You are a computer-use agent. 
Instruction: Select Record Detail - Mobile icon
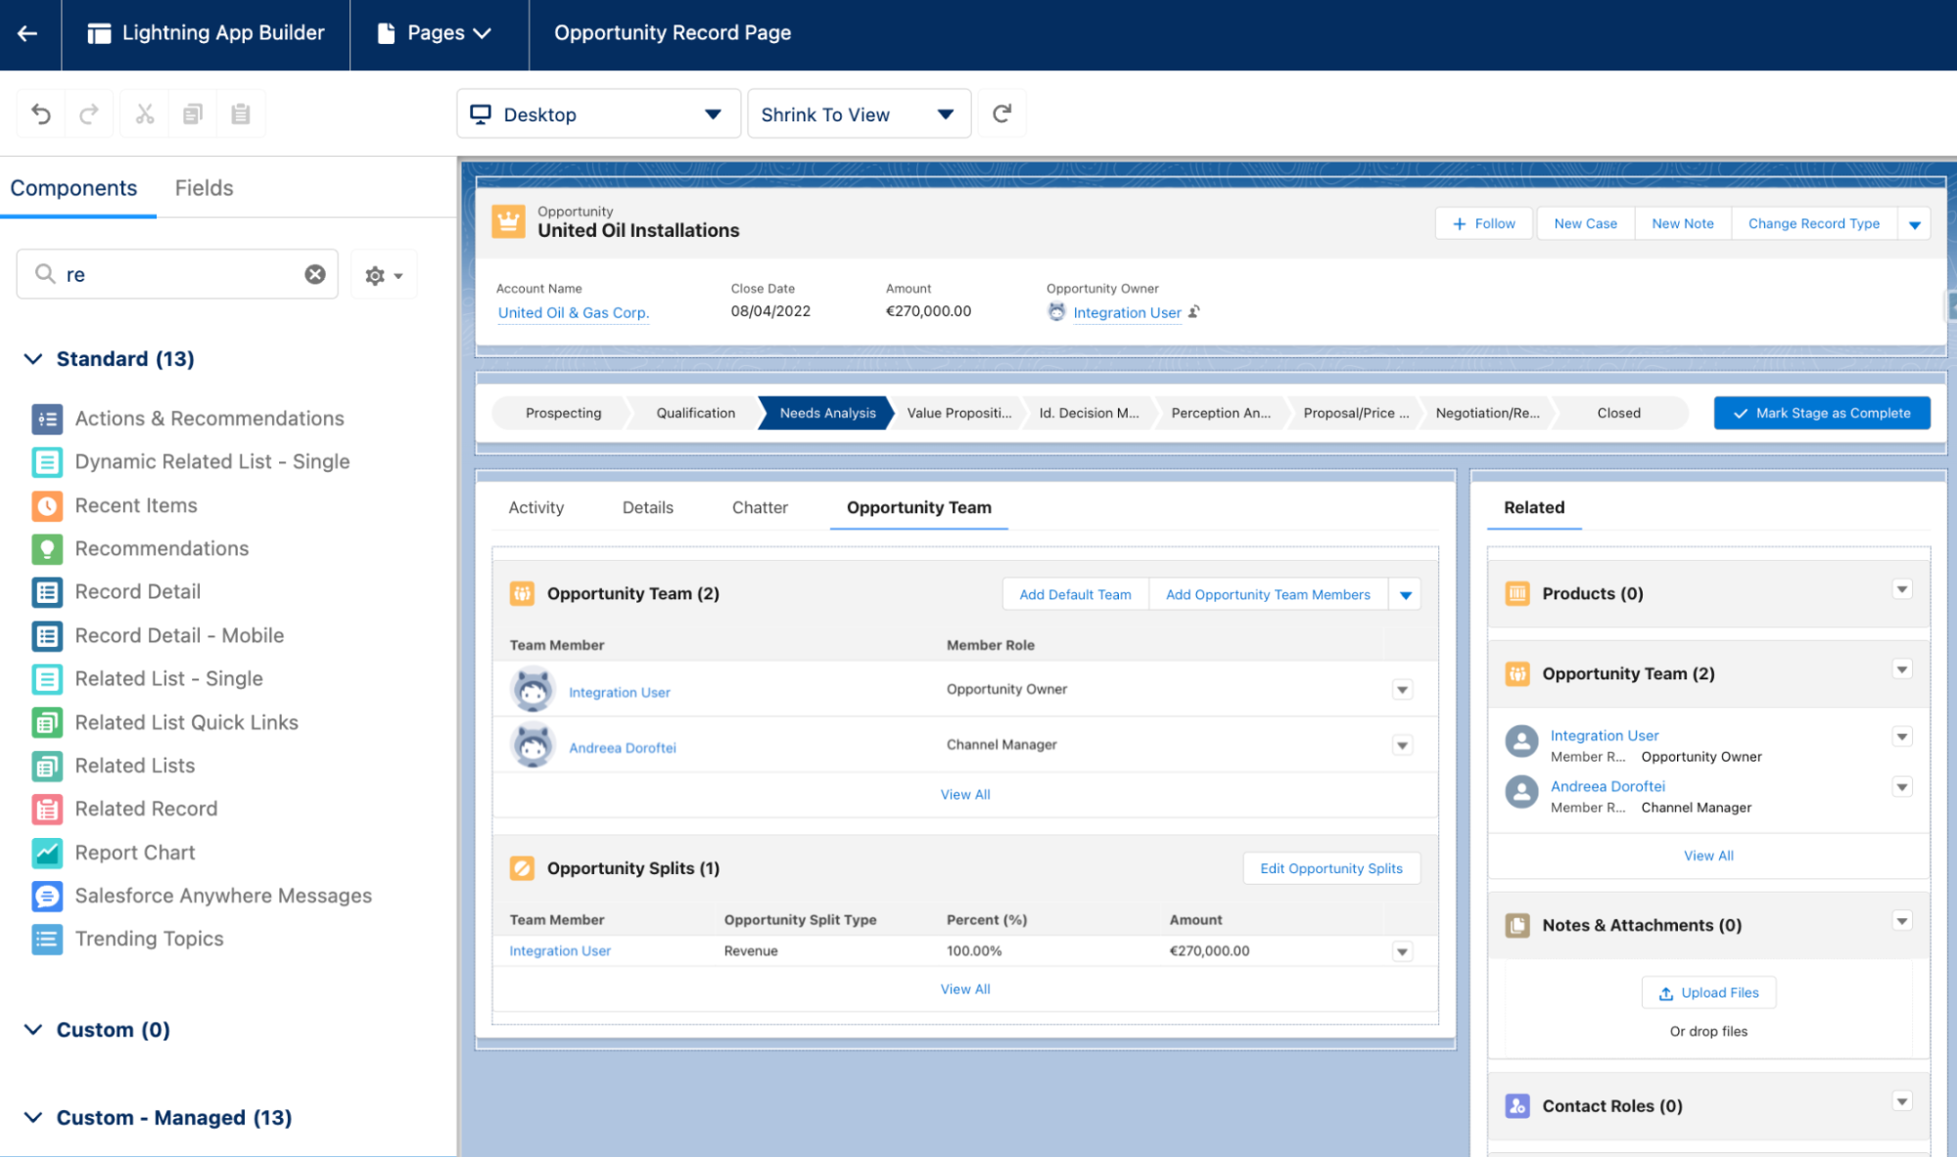tap(47, 636)
